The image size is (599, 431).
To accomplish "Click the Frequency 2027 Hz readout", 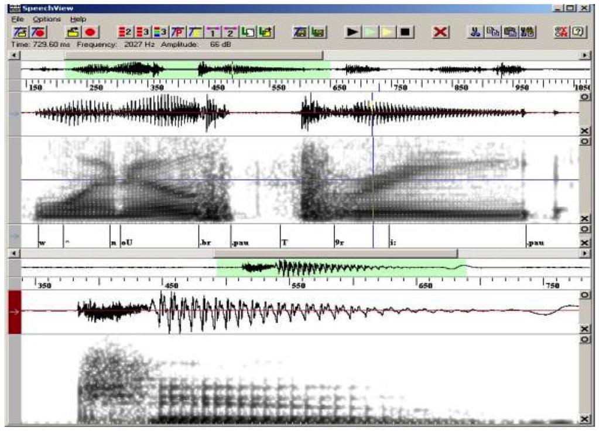I will coord(115,44).
